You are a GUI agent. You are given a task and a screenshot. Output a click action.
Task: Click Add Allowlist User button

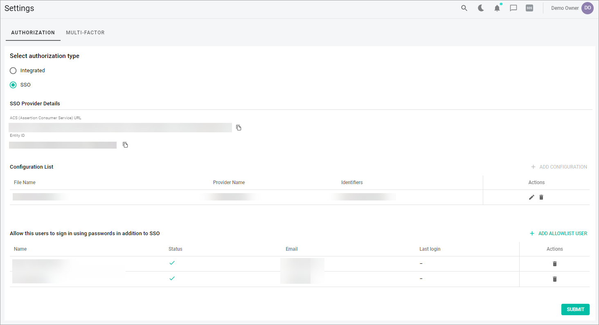[x=558, y=234]
